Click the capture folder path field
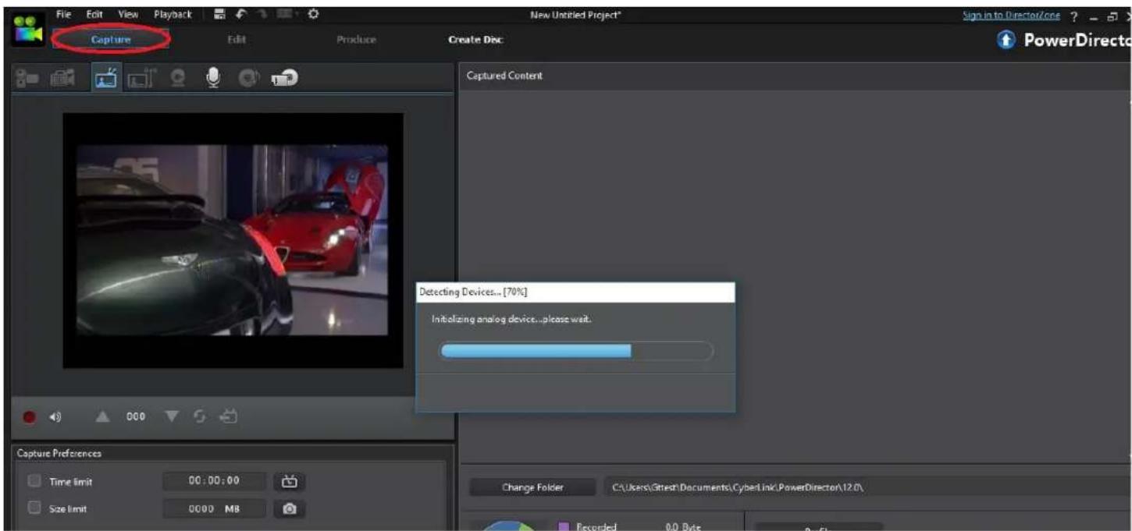The image size is (1132, 531). coord(867,487)
